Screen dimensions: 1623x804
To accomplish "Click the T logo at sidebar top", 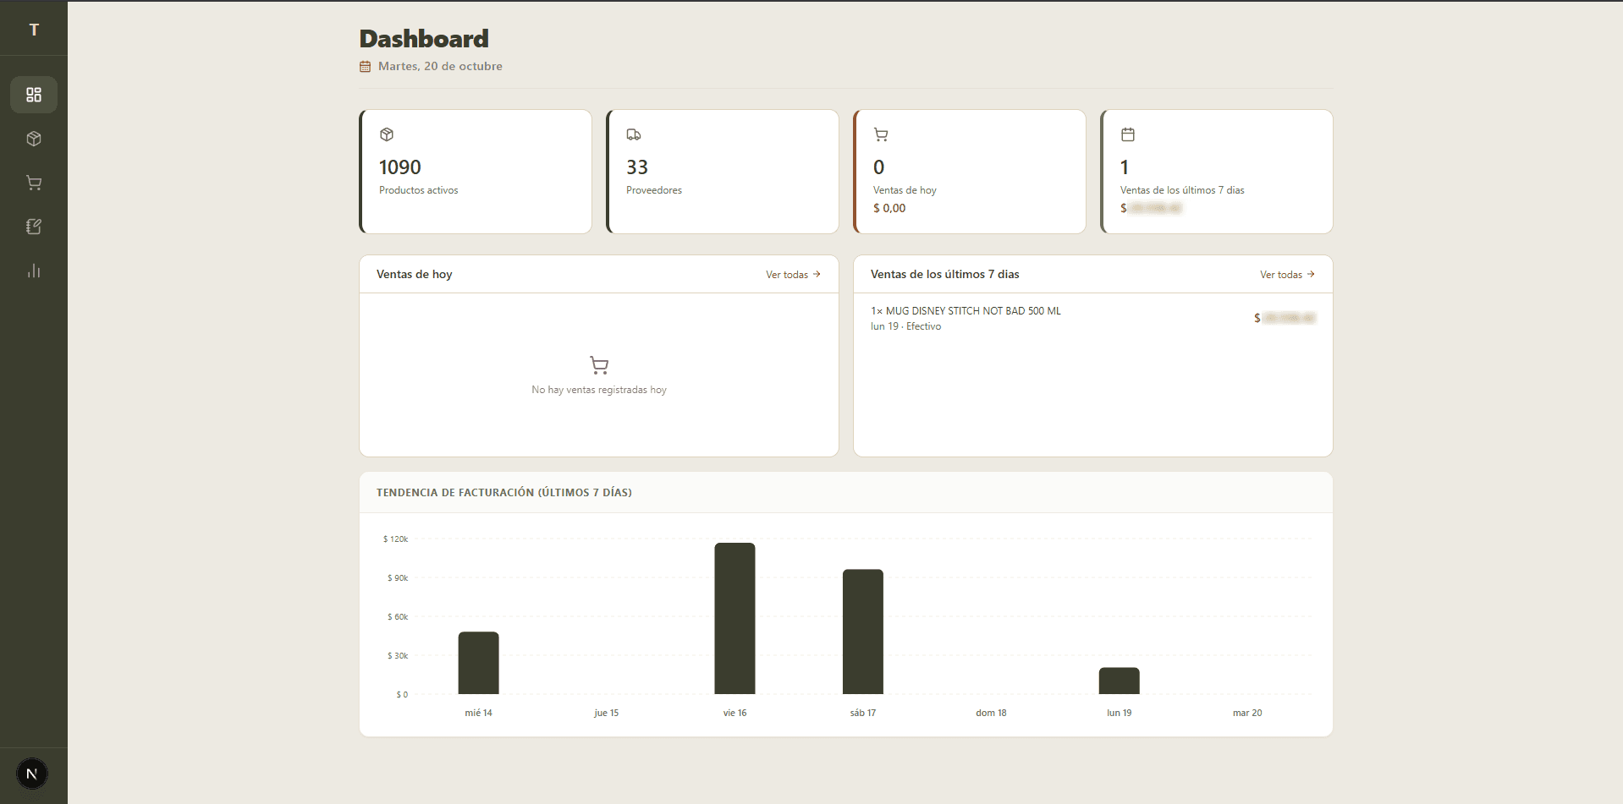I will pyautogui.click(x=34, y=30).
